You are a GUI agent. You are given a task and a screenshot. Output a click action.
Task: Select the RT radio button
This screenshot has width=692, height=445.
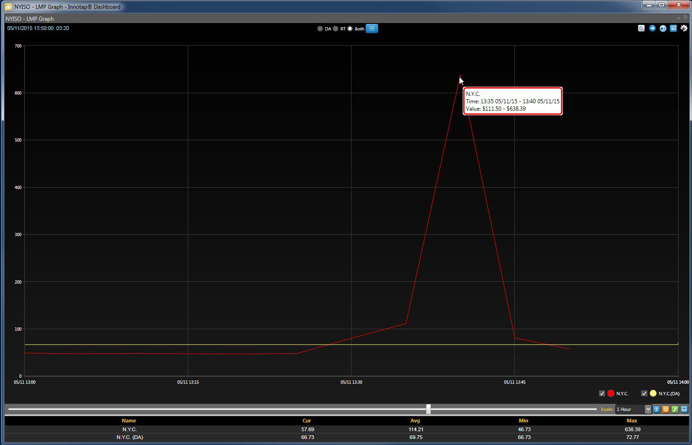336,29
